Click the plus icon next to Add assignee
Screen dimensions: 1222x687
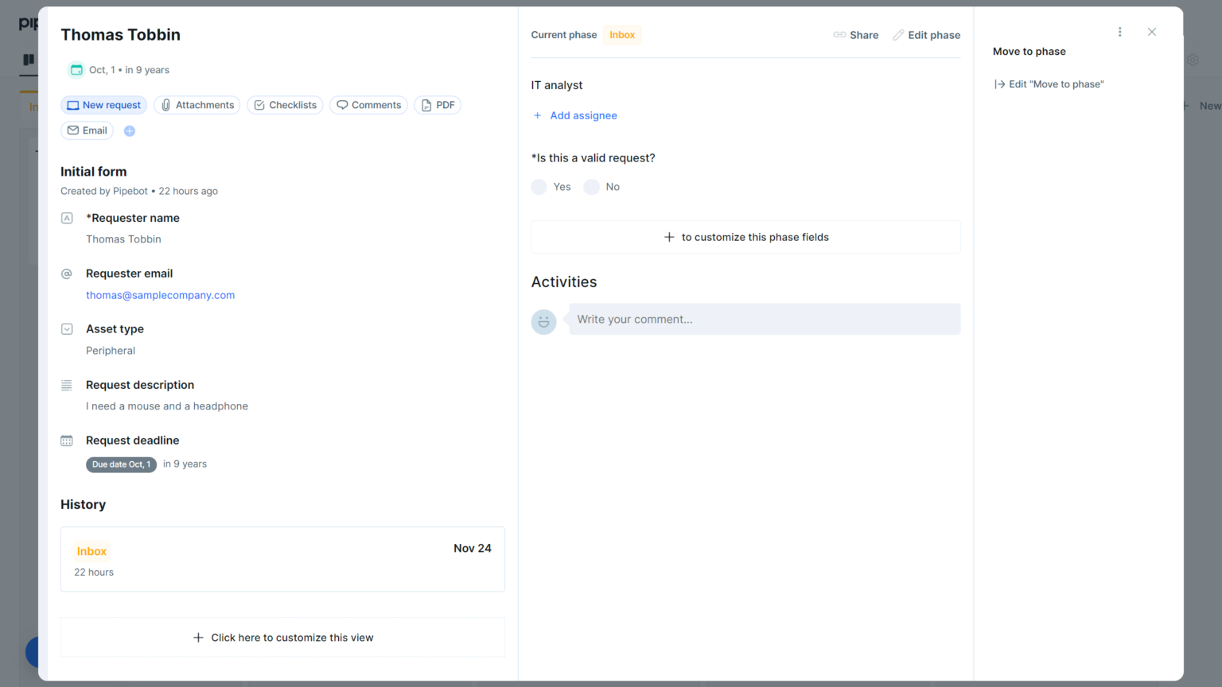[537, 115]
